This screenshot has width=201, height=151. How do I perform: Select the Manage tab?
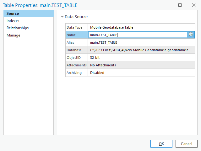pos(14,35)
